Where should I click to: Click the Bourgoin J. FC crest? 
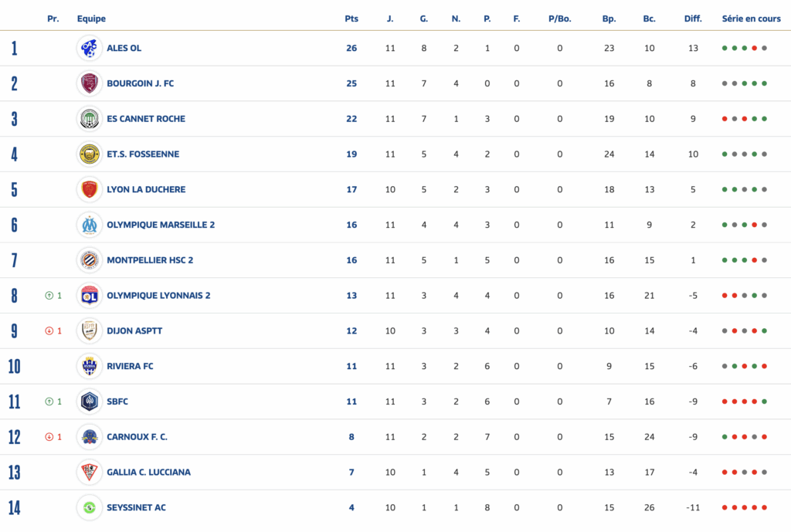click(x=90, y=83)
